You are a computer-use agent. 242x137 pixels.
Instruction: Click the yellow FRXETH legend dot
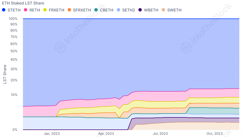click(45, 10)
